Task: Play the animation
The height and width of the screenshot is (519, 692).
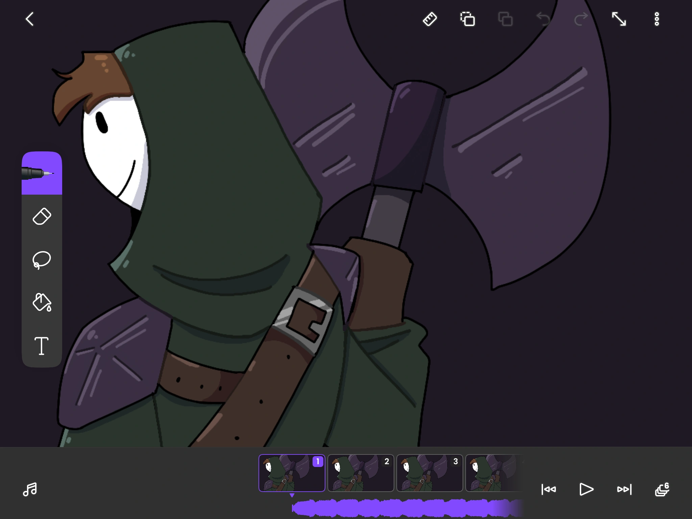Action: (x=586, y=489)
